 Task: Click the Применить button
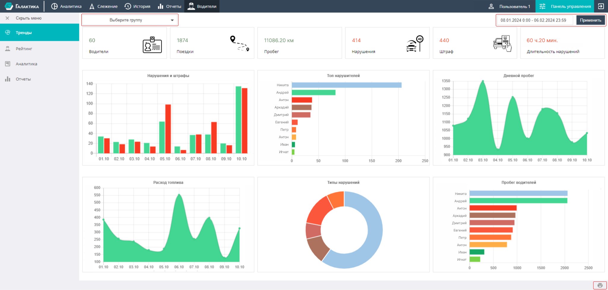click(x=590, y=20)
